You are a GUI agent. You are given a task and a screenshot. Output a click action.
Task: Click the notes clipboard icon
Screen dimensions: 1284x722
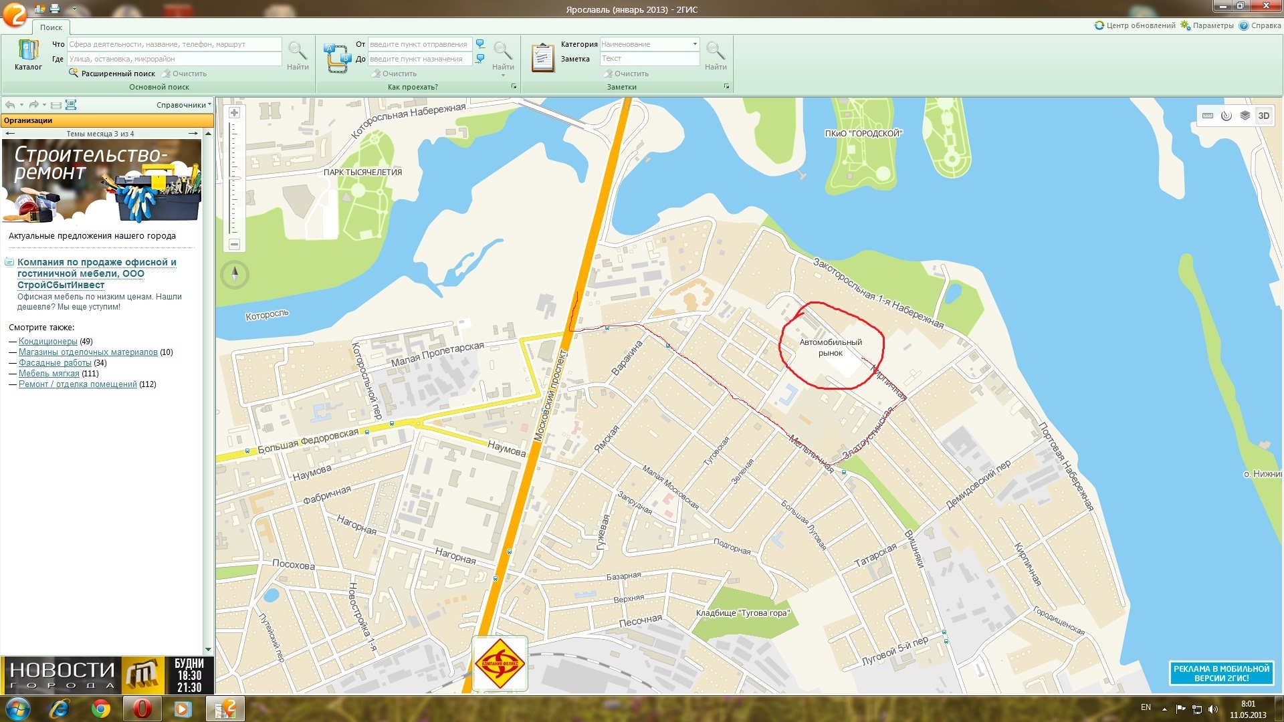[x=542, y=57]
